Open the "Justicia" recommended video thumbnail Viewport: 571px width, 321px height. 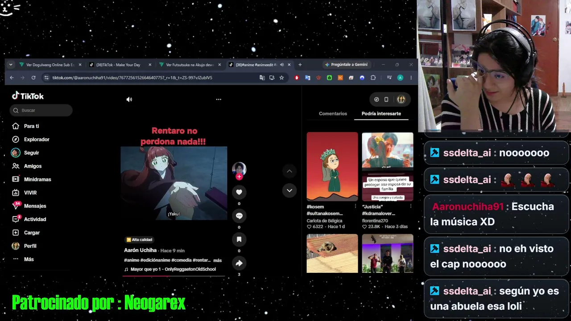click(388, 166)
